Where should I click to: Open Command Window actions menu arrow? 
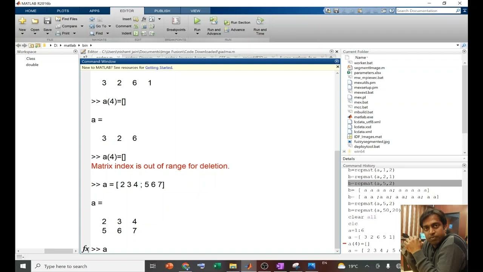(x=337, y=61)
